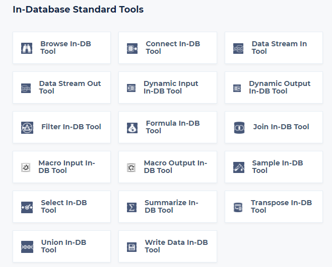332x267 pixels.
Task: Open the Data Stream Out Tool link
Action: coord(70,87)
